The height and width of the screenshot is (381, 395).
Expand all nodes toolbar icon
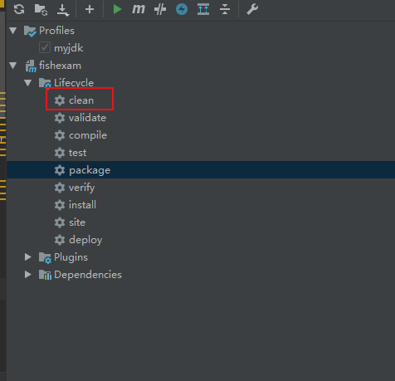pos(203,9)
